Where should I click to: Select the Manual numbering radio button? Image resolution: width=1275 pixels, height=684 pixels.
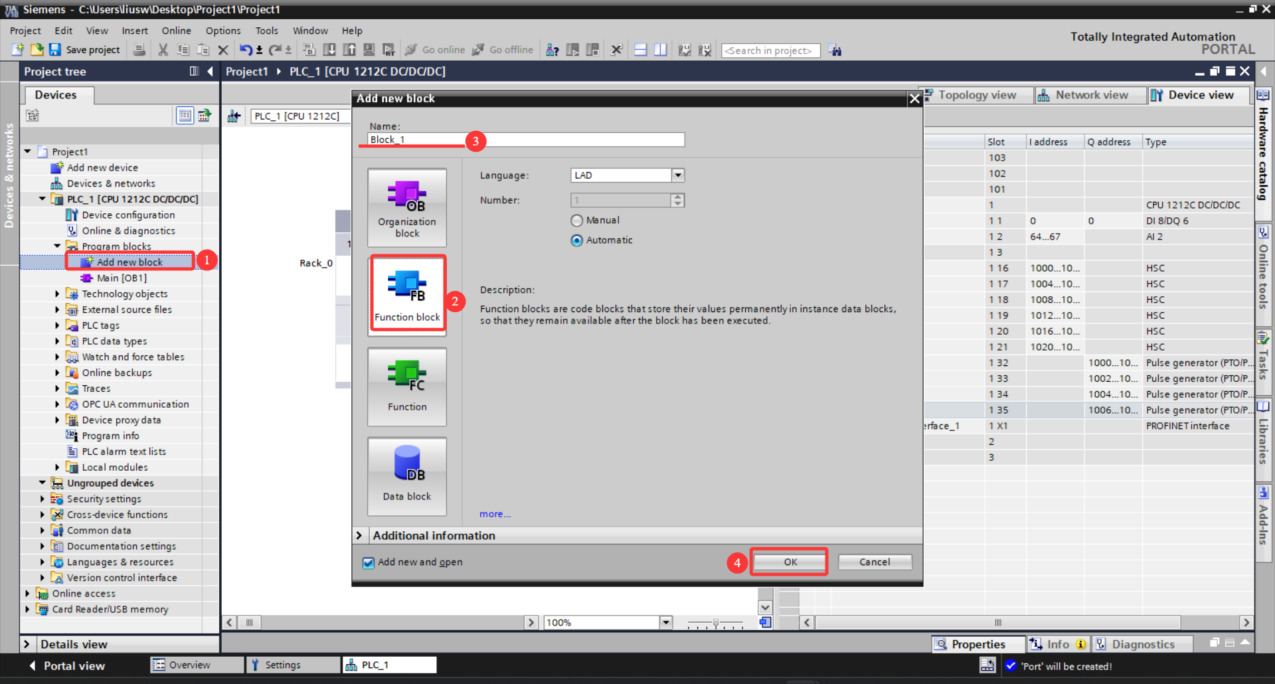coord(576,220)
